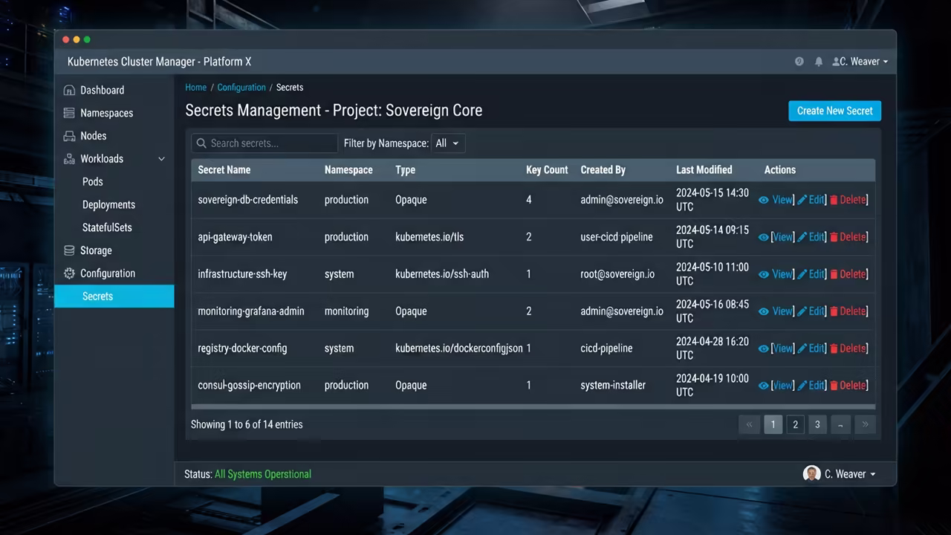951x535 pixels.
Task: Click eye icon for consul-gossip-encryption
Action: (x=764, y=386)
